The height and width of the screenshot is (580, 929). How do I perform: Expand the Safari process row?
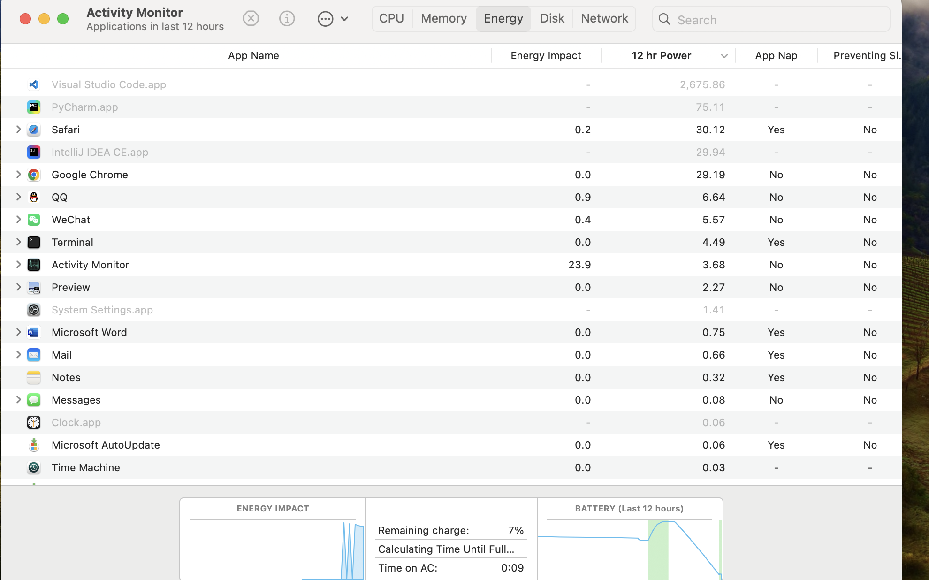tap(18, 130)
